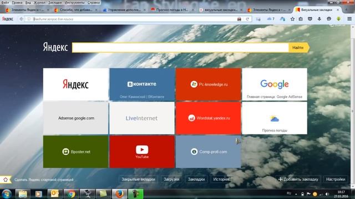Show hidden tray icons arrow
This screenshot has height=199, width=355.
coord(296,194)
